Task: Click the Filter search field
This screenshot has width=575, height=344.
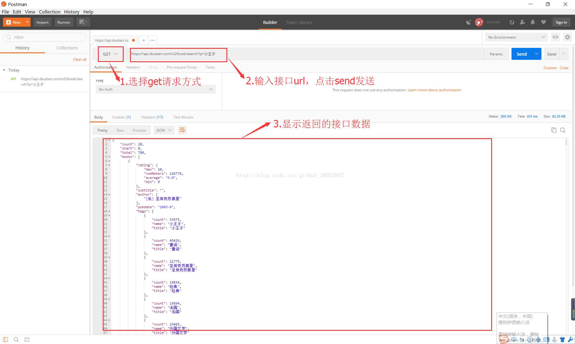Action: [45, 37]
